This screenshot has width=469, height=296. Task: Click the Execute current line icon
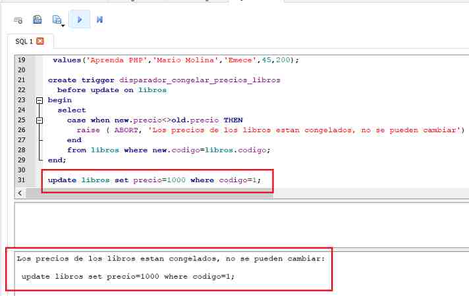(x=99, y=20)
